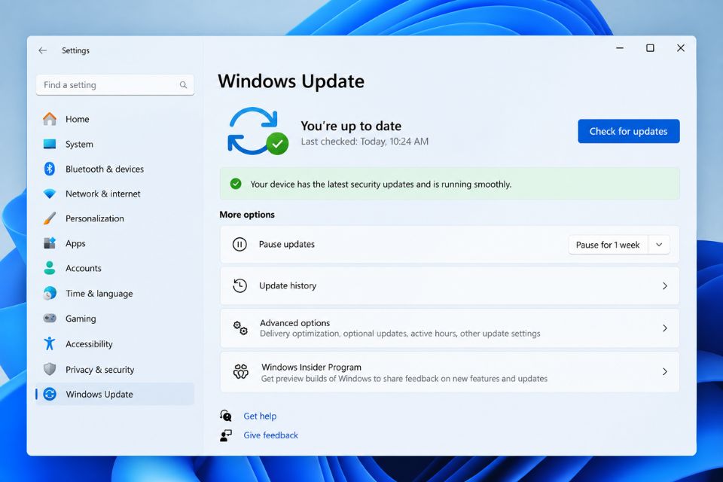Click the back arrow in Settings
The height and width of the screenshot is (482, 723).
42,50
